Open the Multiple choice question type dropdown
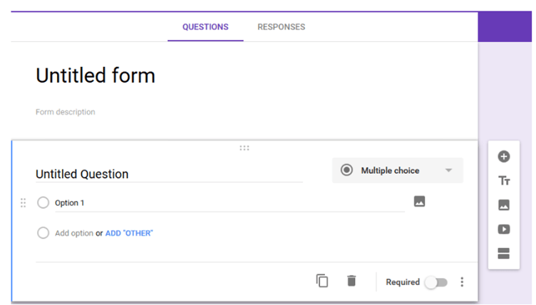This screenshot has height=305, width=536. [398, 170]
